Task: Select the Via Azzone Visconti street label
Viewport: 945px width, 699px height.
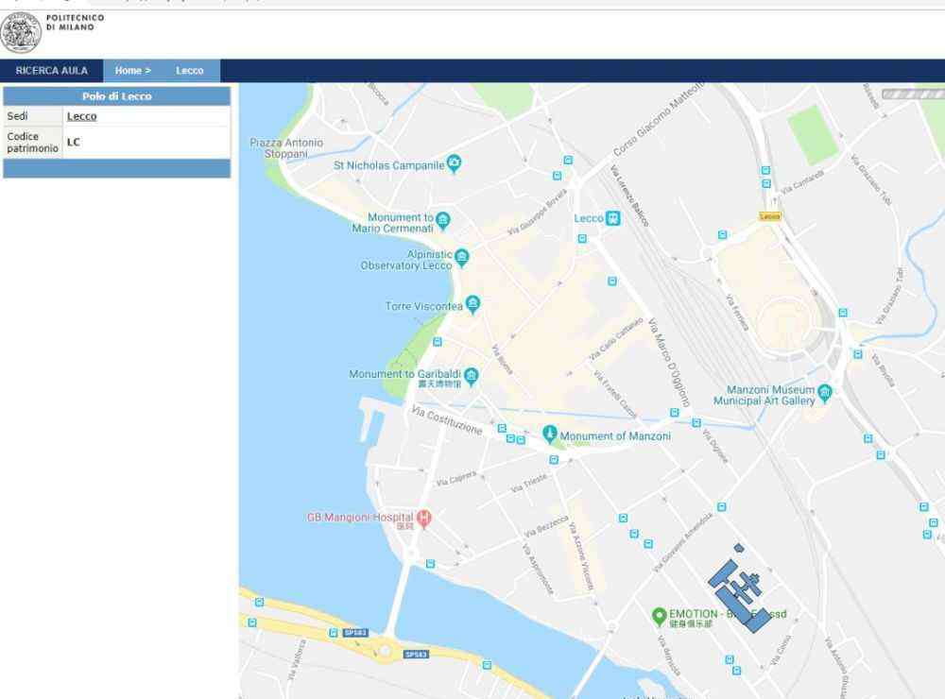Action: tap(581, 556)
